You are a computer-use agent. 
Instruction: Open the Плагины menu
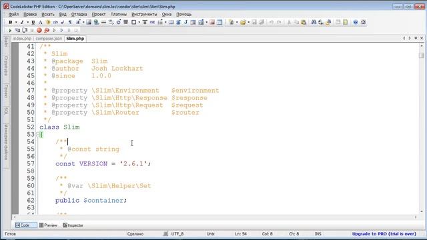[x=119, y=14]
